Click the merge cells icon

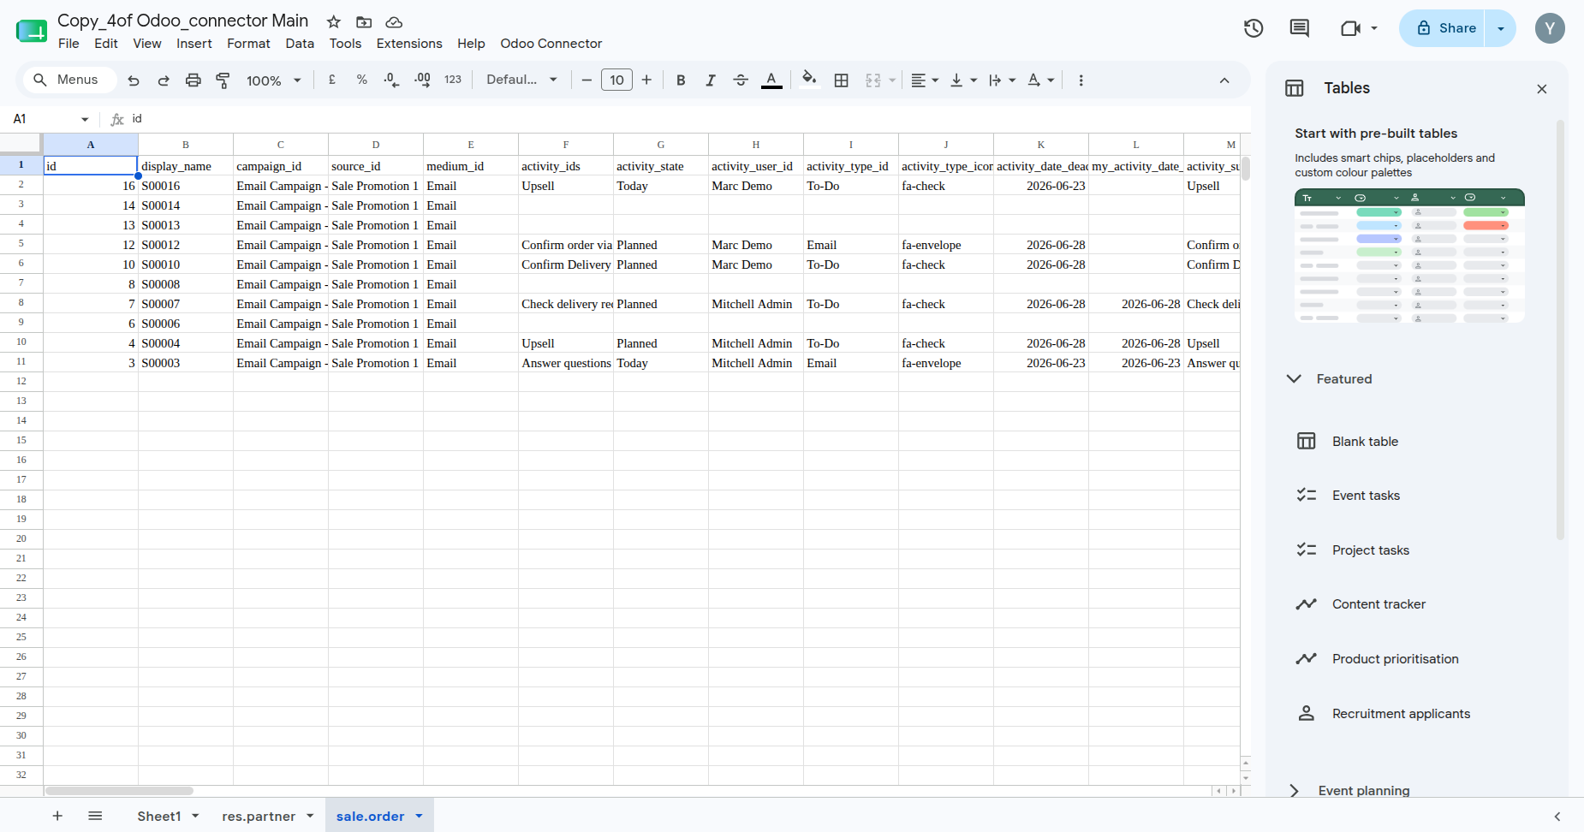click(873, 80)
